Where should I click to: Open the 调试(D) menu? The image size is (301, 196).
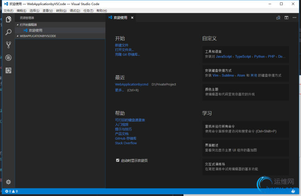click(x=75, y=11)
